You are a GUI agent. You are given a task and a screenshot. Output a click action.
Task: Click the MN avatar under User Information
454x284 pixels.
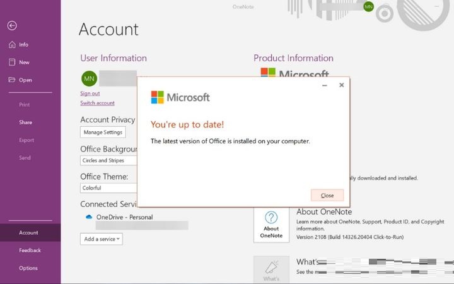coord(89,78)
